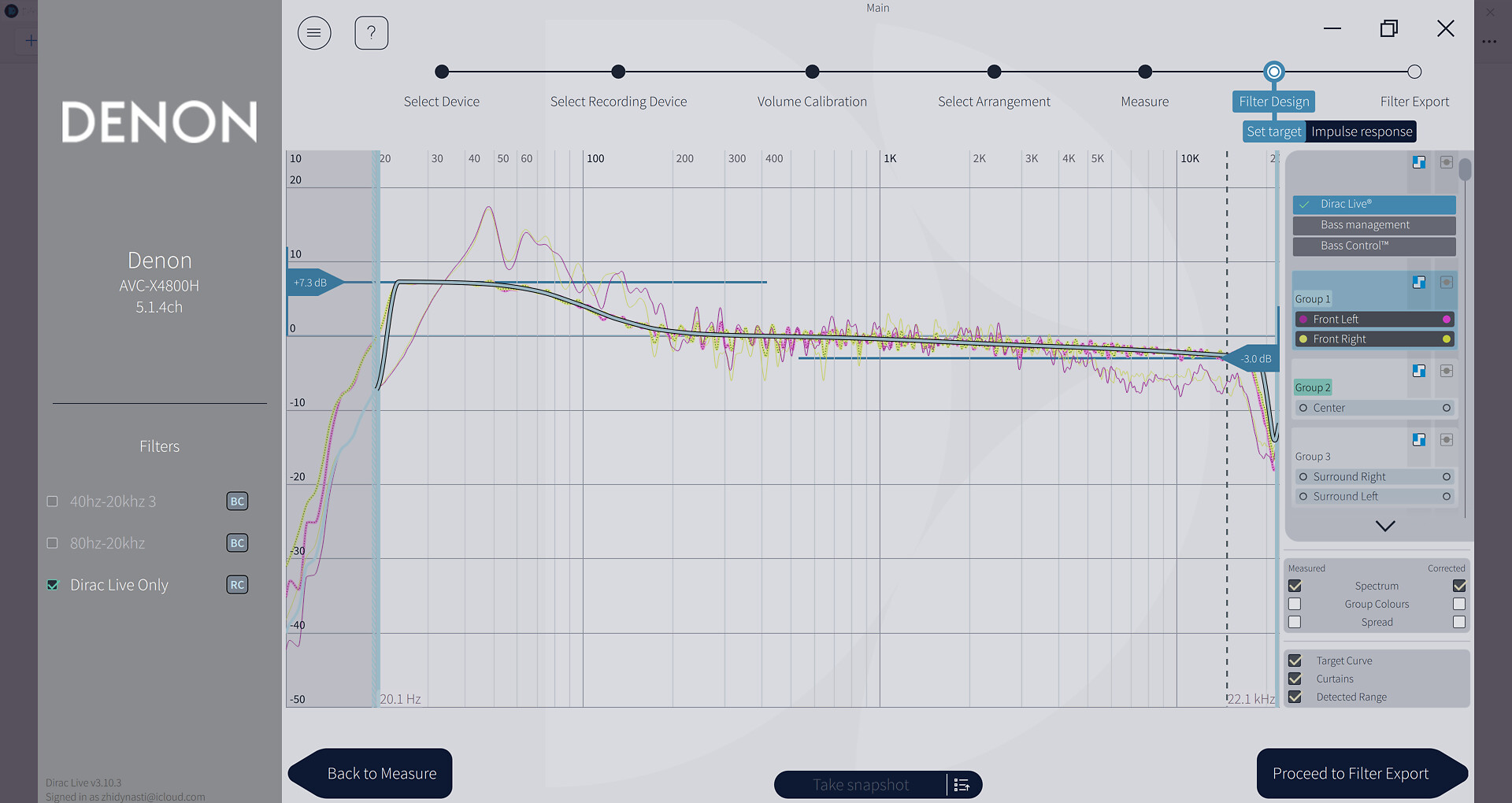Go to Select Device step
Viewport: 1512px width, 803px height.
point(442,72)
